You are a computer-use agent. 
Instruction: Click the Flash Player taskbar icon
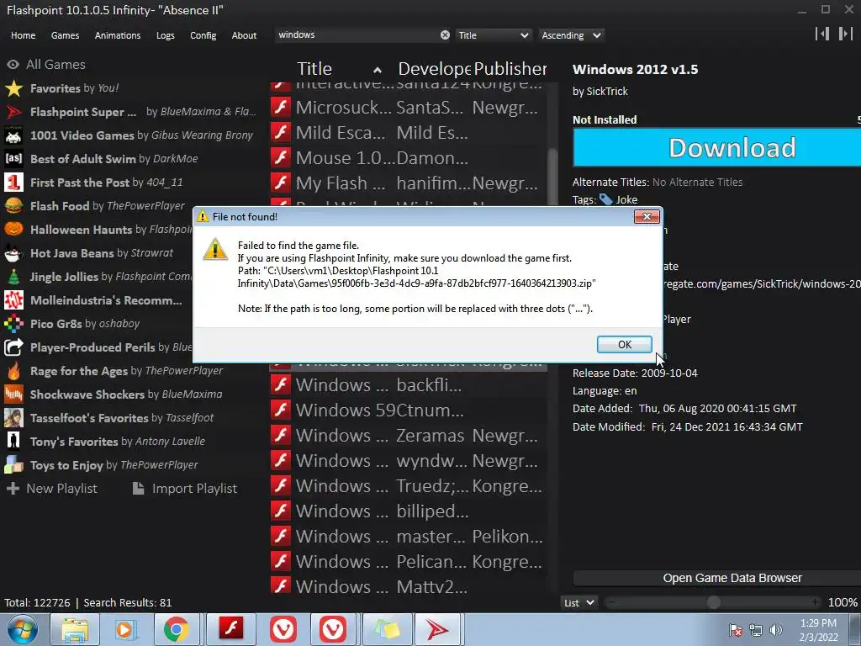[231, 629]
